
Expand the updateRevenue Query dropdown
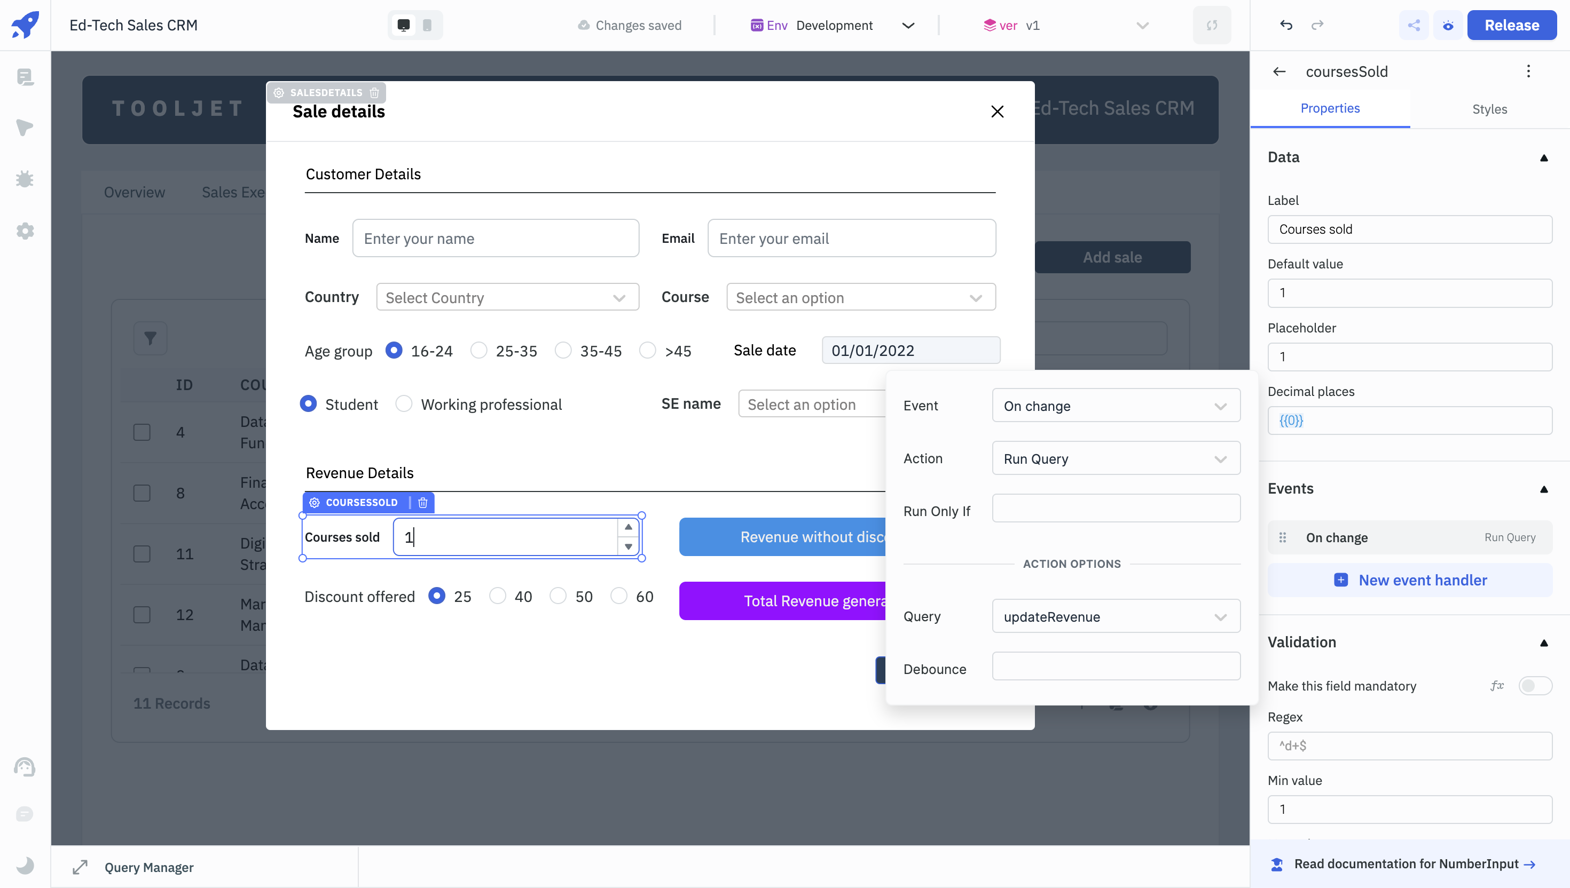[1116, 616]
